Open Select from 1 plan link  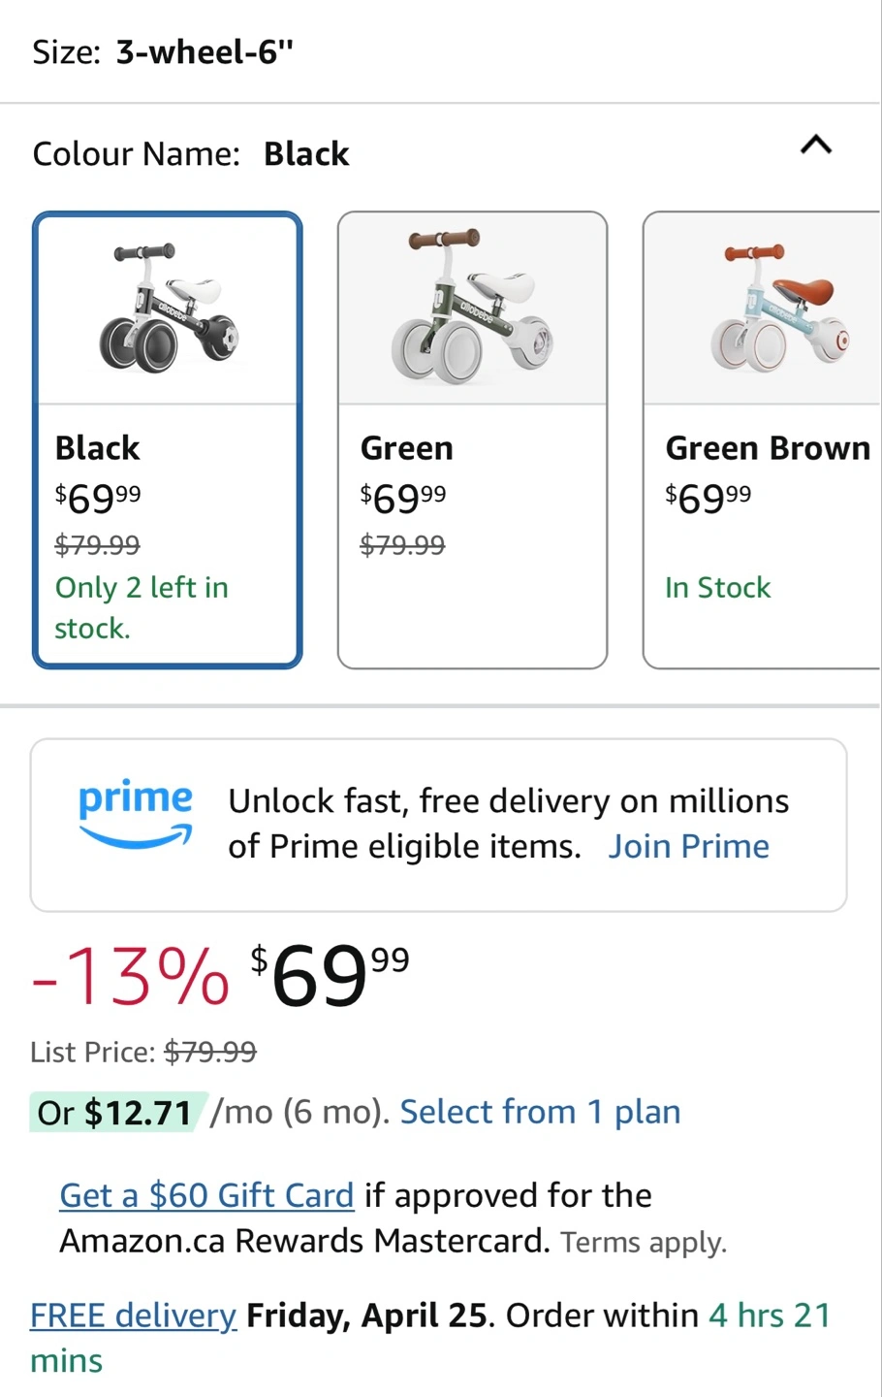[540, 1112]
